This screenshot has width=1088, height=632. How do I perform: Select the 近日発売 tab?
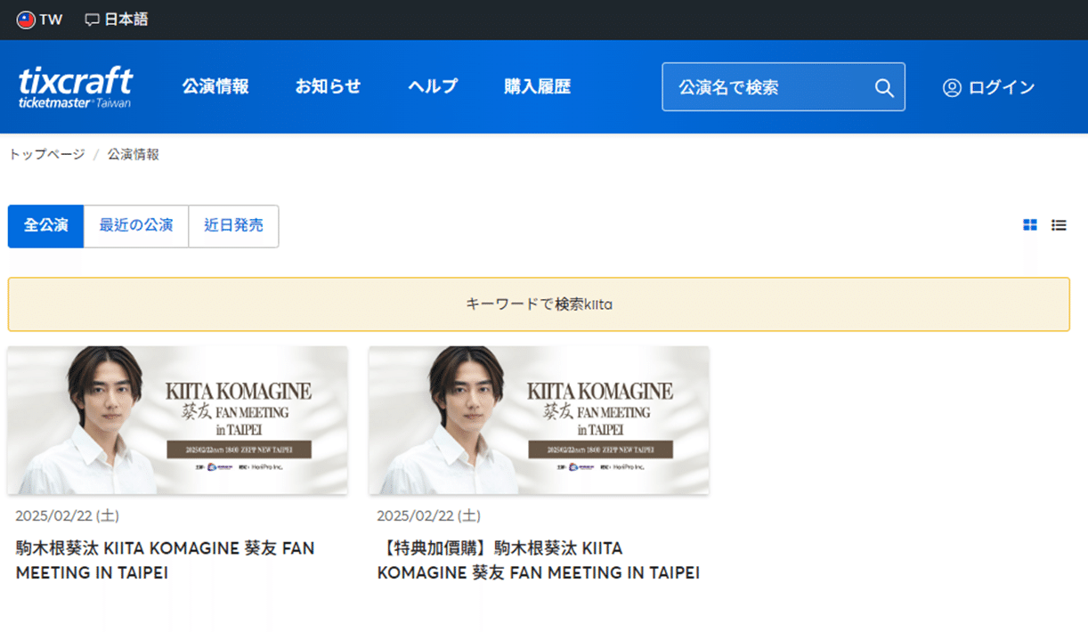click(x=234, y=226)
